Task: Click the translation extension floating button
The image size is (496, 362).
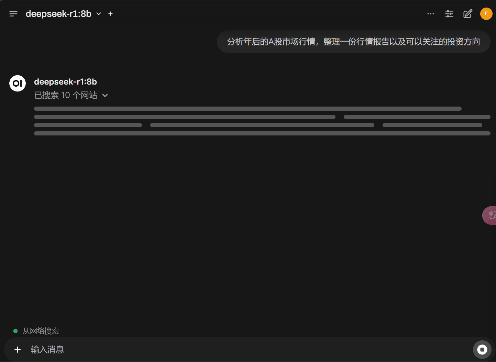Action: [x=489, y=216]
